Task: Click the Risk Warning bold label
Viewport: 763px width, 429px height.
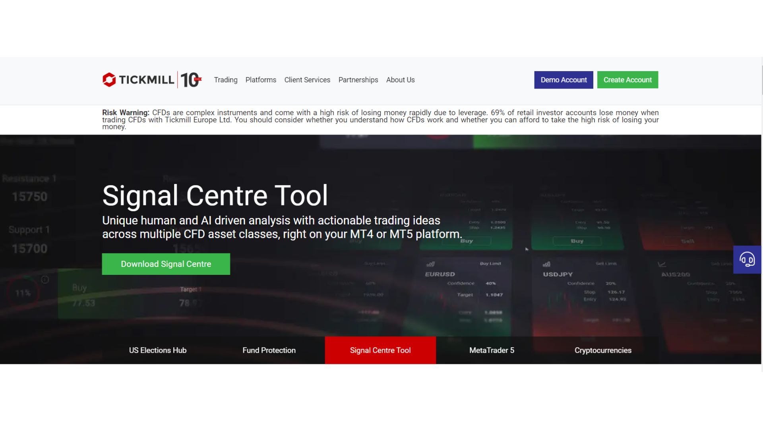Action: [126, 113]
